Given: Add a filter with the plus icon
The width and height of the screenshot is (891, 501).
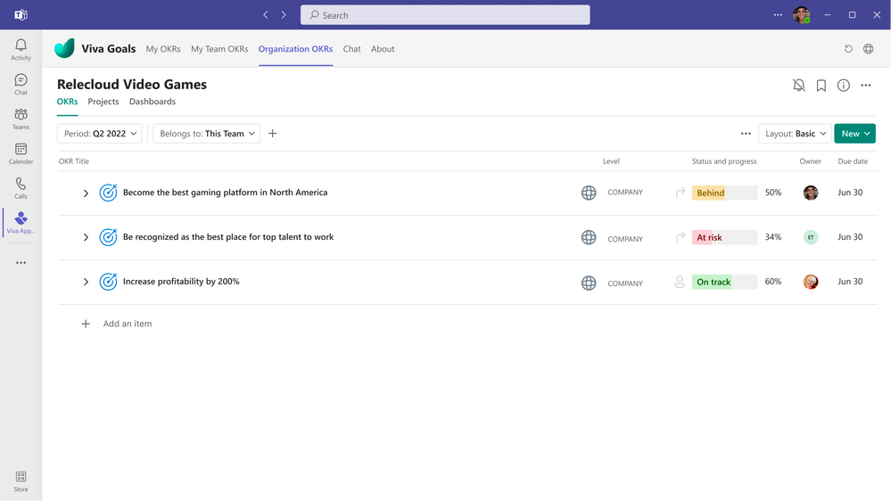Looking at the screenshot, I should [x=273, y=134].
